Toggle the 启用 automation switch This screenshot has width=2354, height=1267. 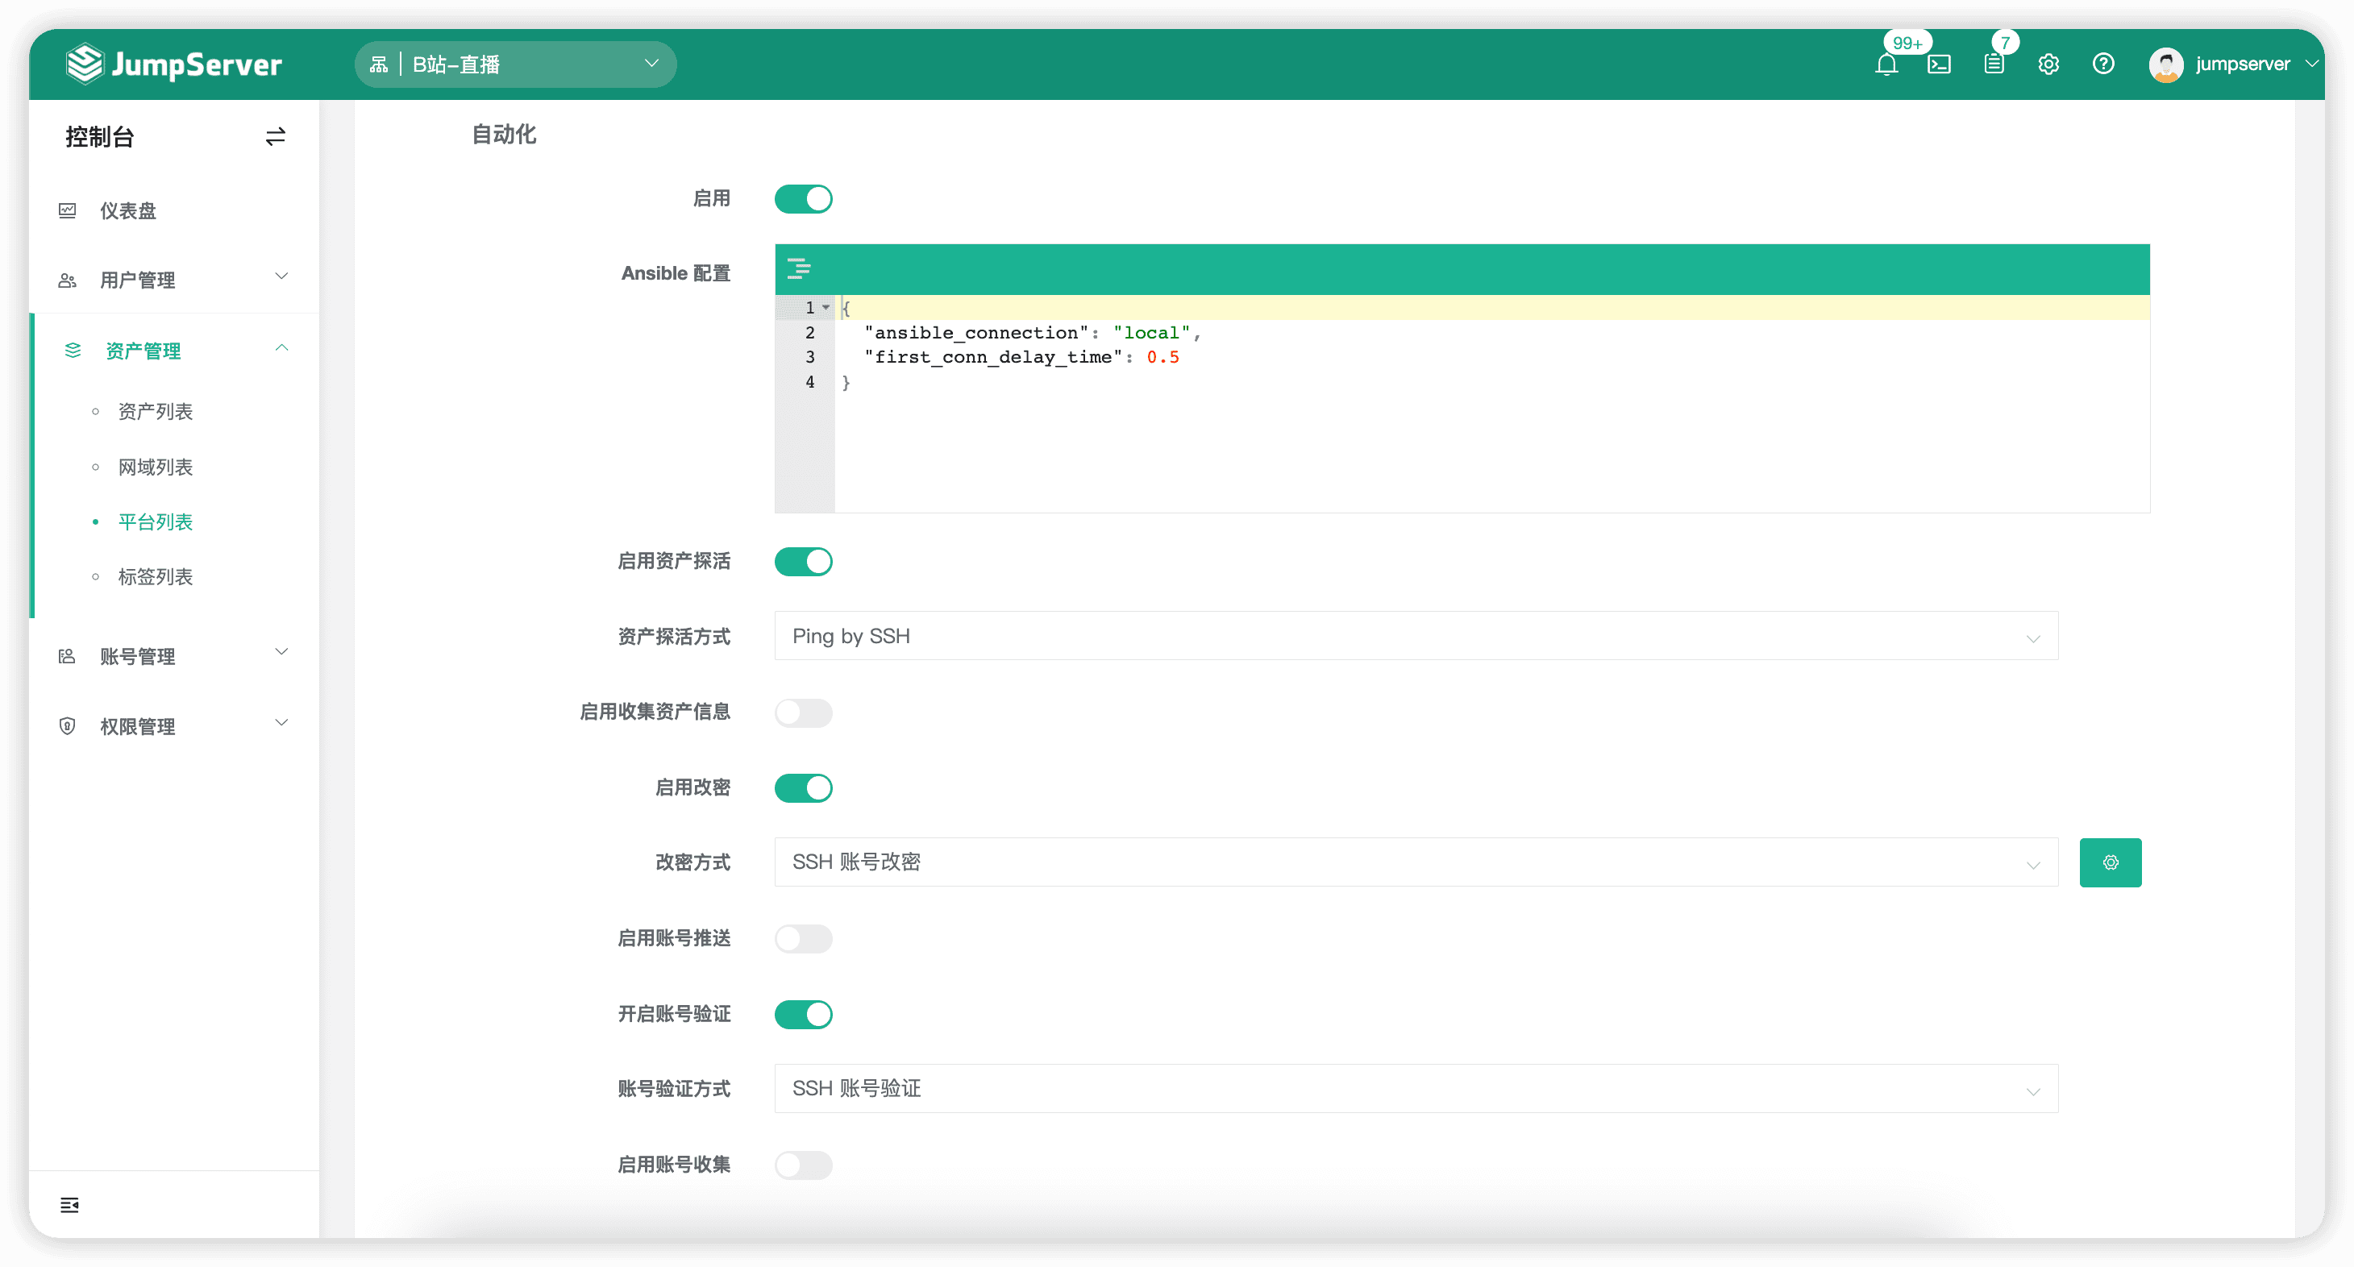click(x=803, y=199)
